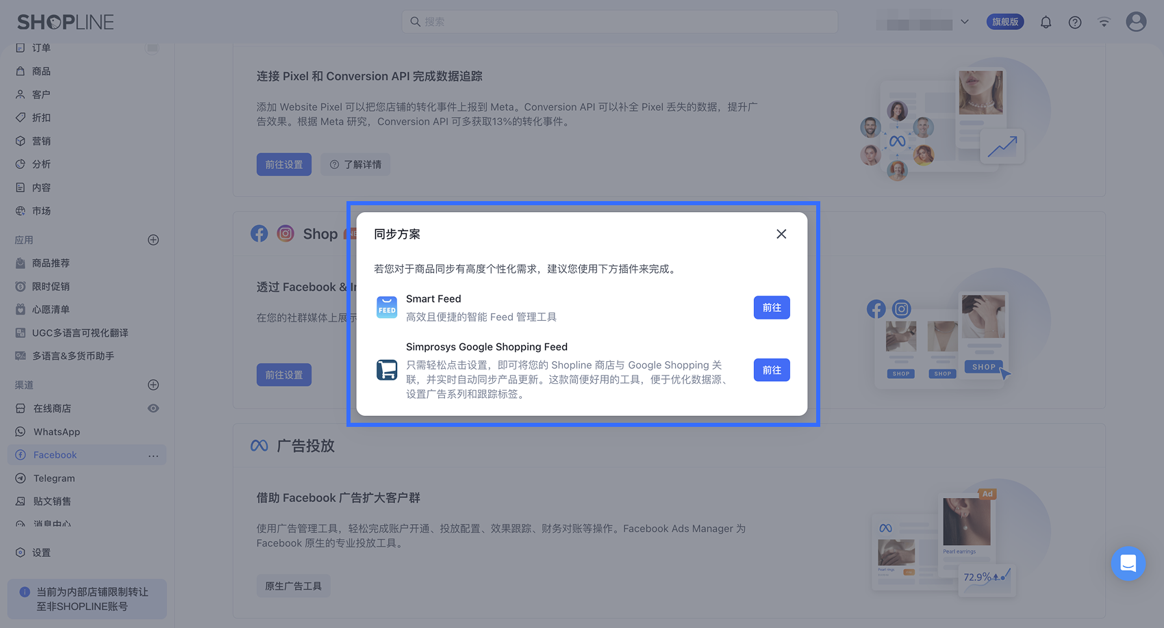Click the 商品推荐 app icon
The image size is (1164, 628).
[21, 263]
